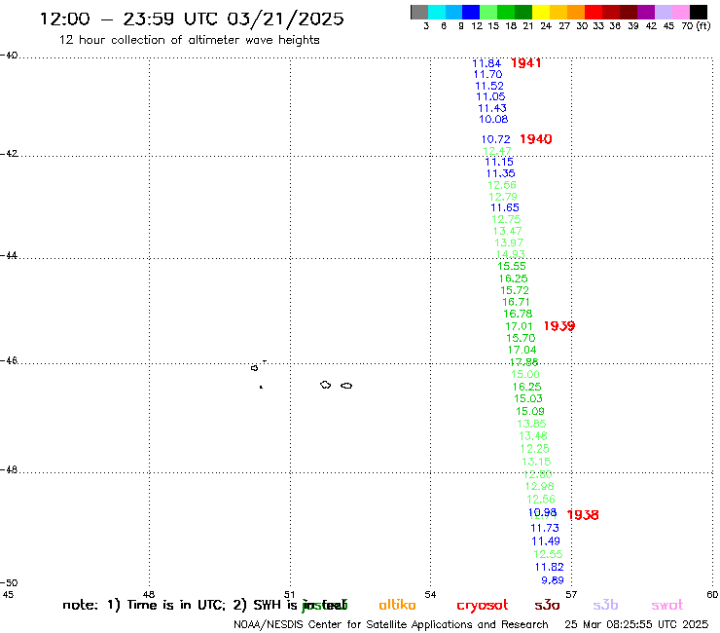
Task: Select the yellow swatch in the wave height legend
Action: 541,12
